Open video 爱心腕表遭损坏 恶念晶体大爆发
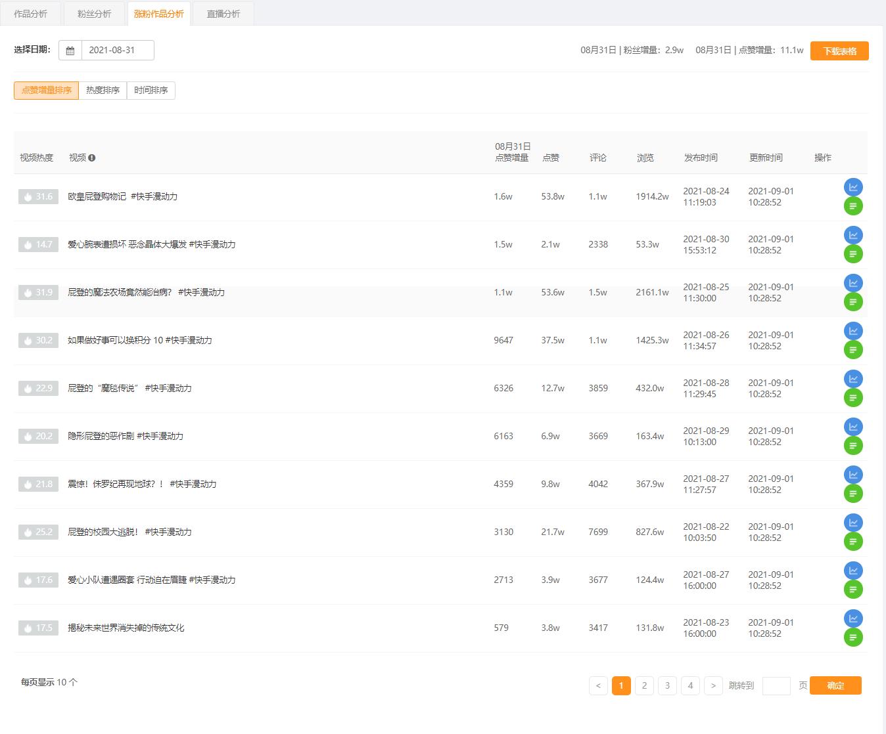The height and width of the screenshot is (734, 886). point(151,244)
